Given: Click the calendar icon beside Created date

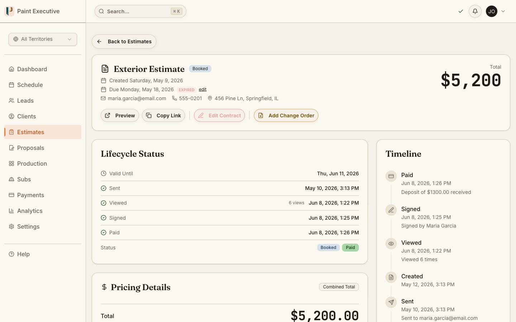Looking at the screenshot, I should pos(104,80).
